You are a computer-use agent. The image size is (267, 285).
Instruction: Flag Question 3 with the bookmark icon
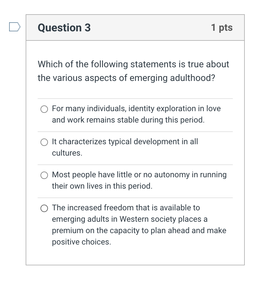[15, 27]
